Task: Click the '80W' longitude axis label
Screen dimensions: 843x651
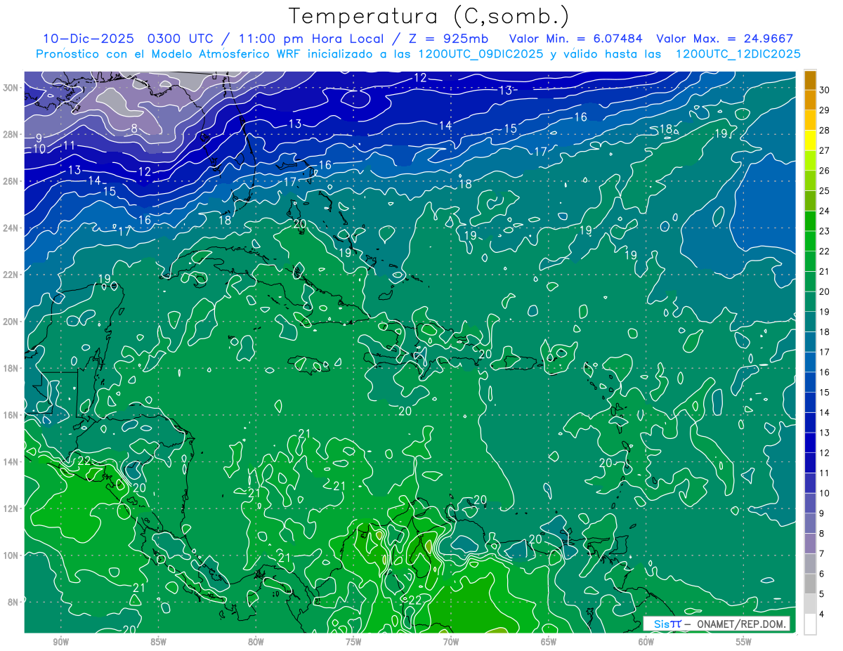Action: point(256,642)
